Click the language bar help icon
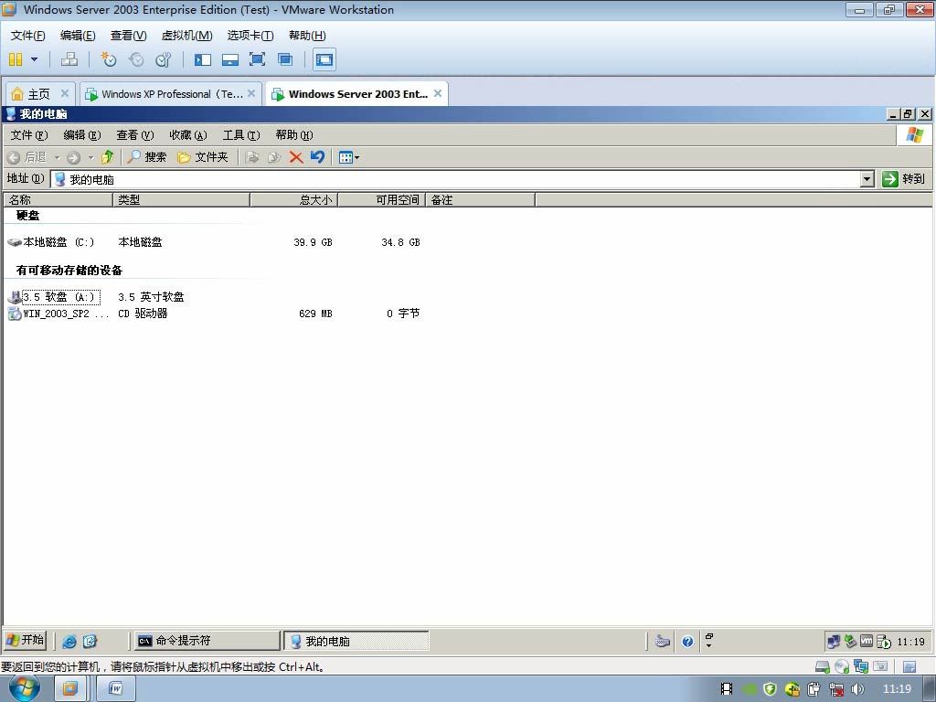936x702 pixels. [x=687, y=642]
